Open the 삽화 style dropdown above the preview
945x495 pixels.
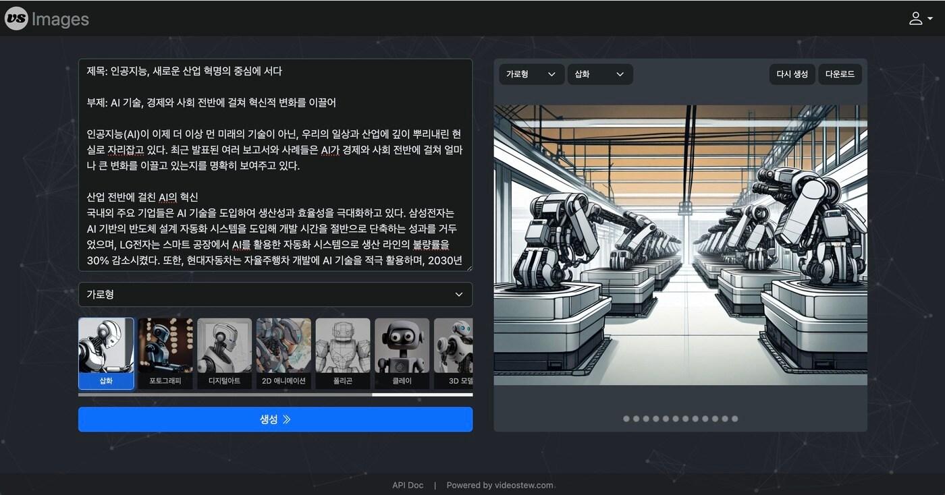pos(599,74)
